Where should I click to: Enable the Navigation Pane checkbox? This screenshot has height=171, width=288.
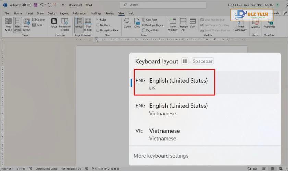pyautogui.click(x=98, y=30)
